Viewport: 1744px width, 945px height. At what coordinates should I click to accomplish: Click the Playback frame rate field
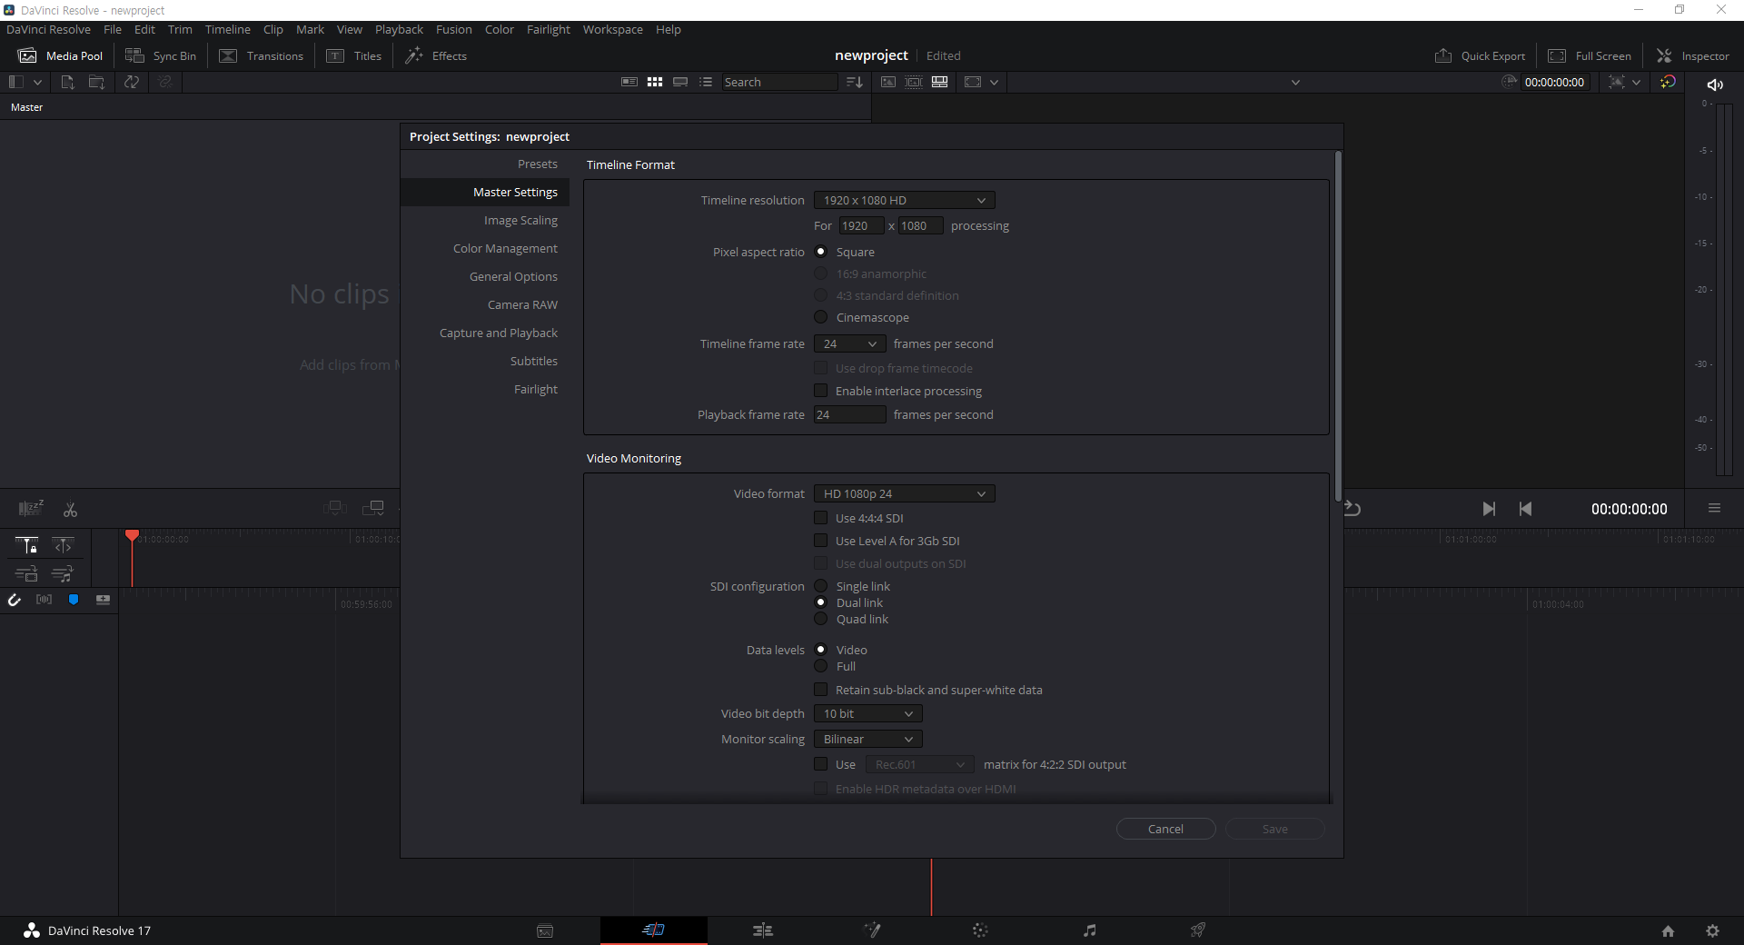[x=850, y=414]
